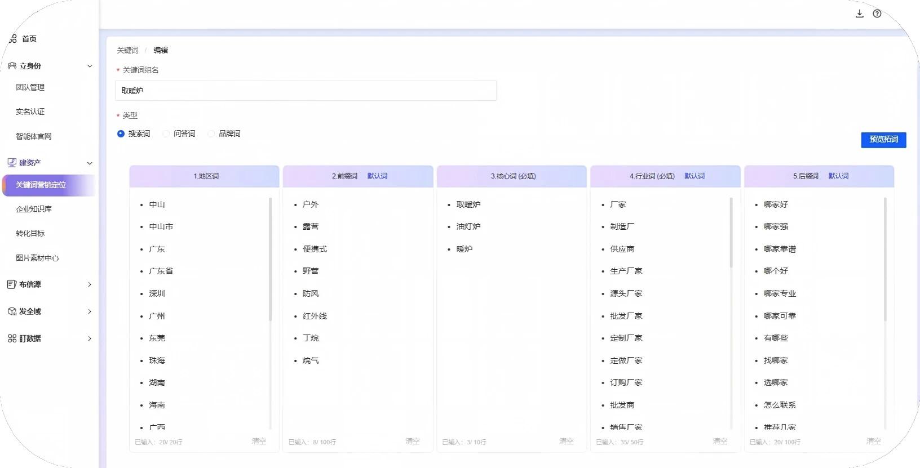Click the 首页 home icon

12,39
